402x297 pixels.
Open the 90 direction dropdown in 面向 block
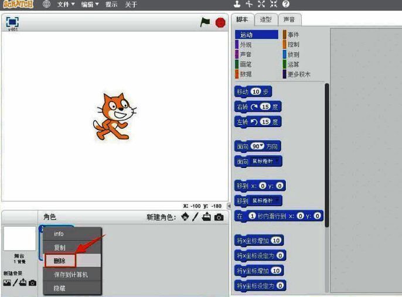tap(258, 146)
